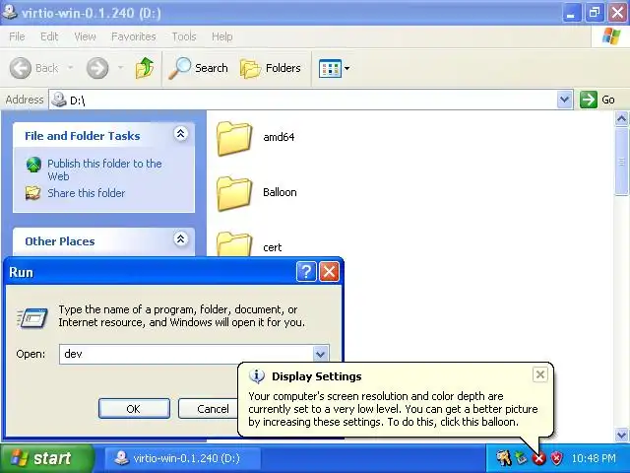Click the Share this folder icon
Viewport: 630px width, 473px height.
[32, 193]
